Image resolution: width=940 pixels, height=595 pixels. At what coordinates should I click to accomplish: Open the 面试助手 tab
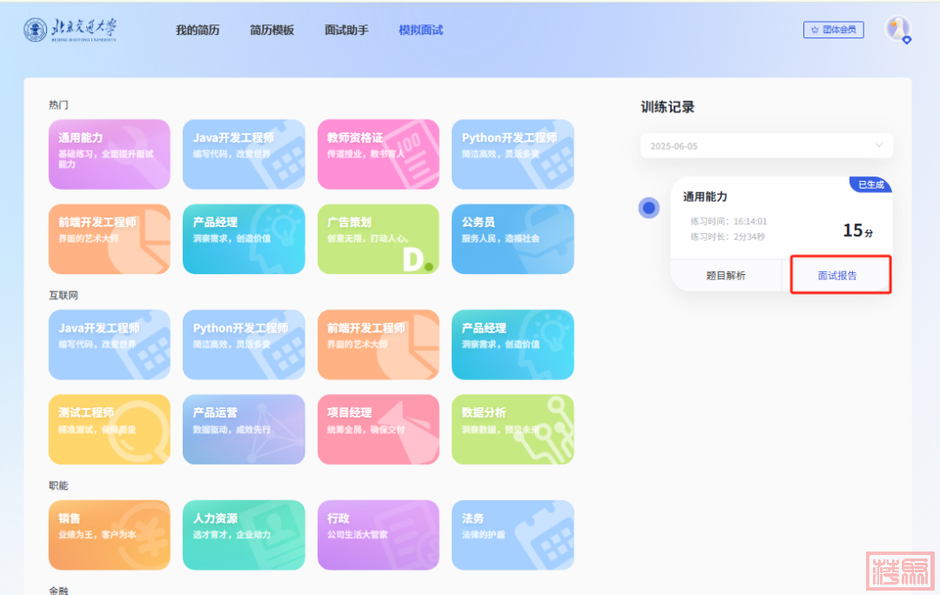[346, 30]
